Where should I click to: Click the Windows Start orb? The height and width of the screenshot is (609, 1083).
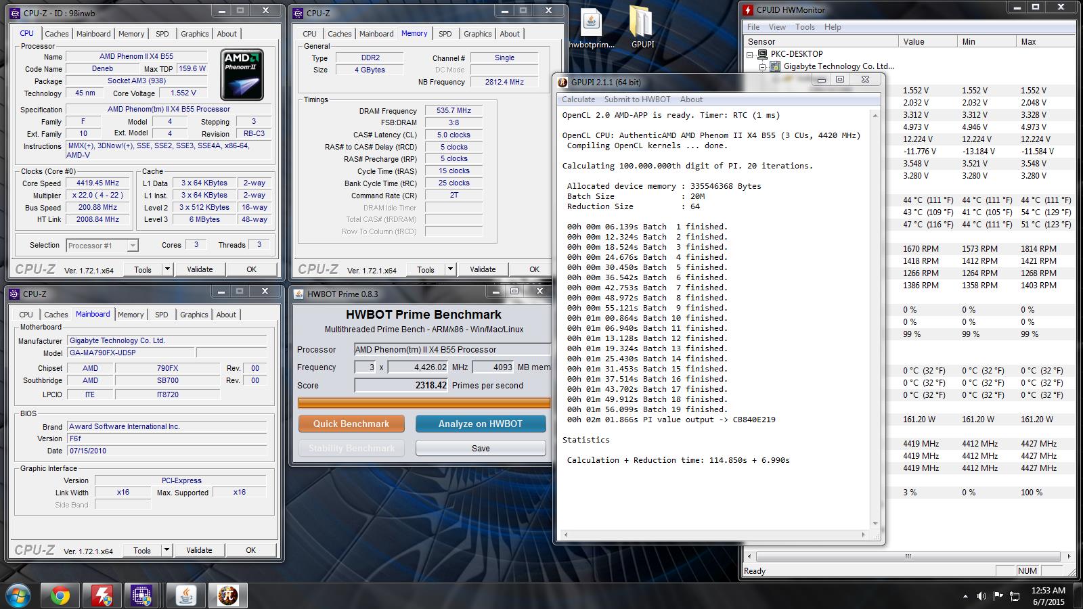tap(18, 595)
